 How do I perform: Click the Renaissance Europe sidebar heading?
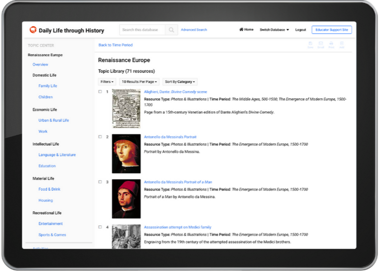(45, 55)
